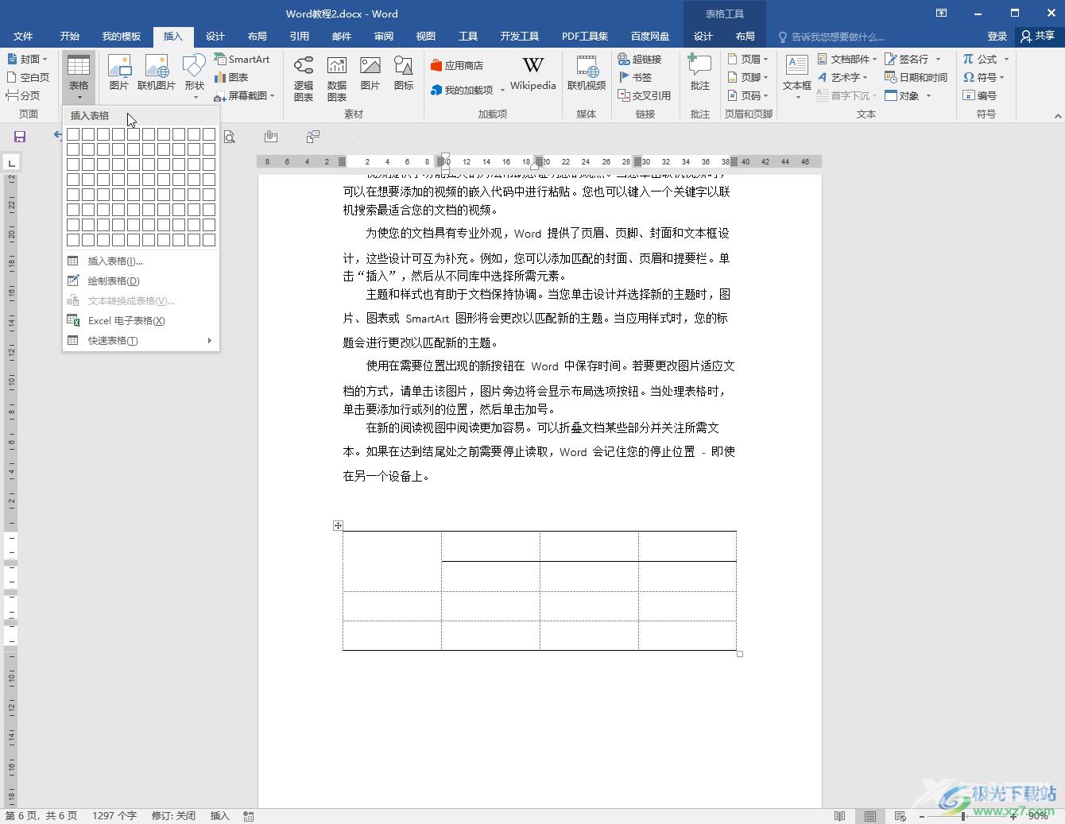Image resolution: width=1065 pixels, height=824 pixels.
Task: Switch to Web Layout view
Action: tap(900, 816)
